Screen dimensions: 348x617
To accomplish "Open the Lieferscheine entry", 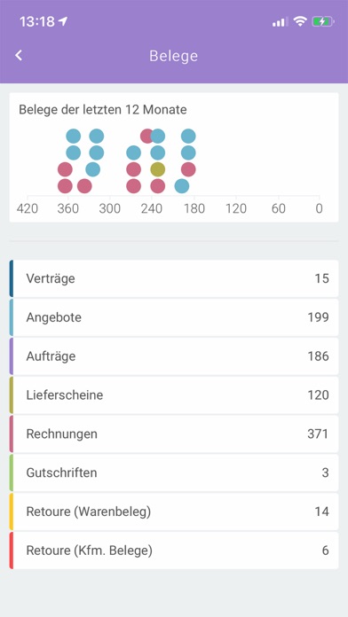I will click(x=174, y=395).
